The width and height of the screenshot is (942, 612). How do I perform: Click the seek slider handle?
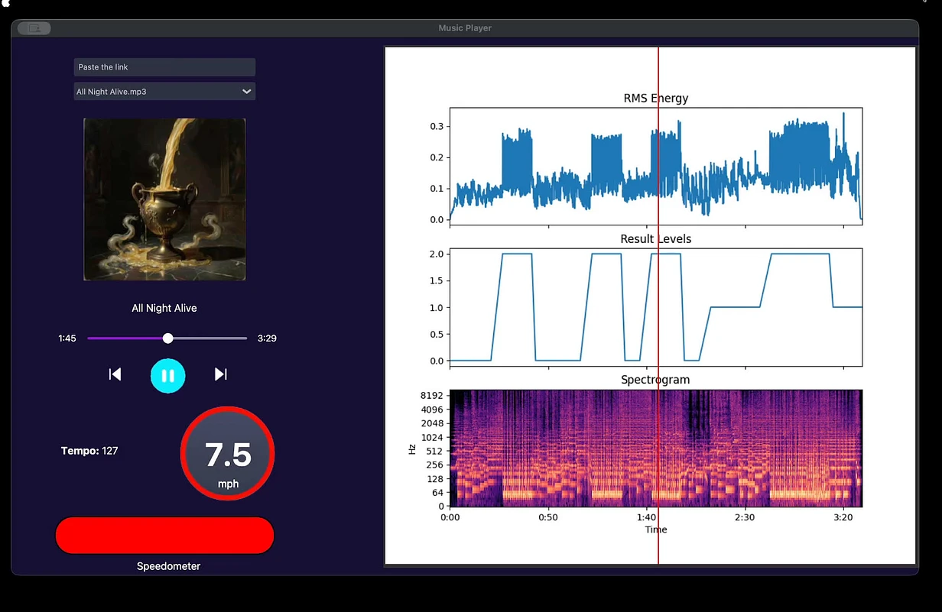tap(168, 338)
